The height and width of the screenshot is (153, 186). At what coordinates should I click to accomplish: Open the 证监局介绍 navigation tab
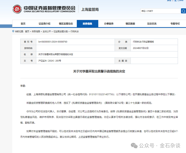(44, 24)
